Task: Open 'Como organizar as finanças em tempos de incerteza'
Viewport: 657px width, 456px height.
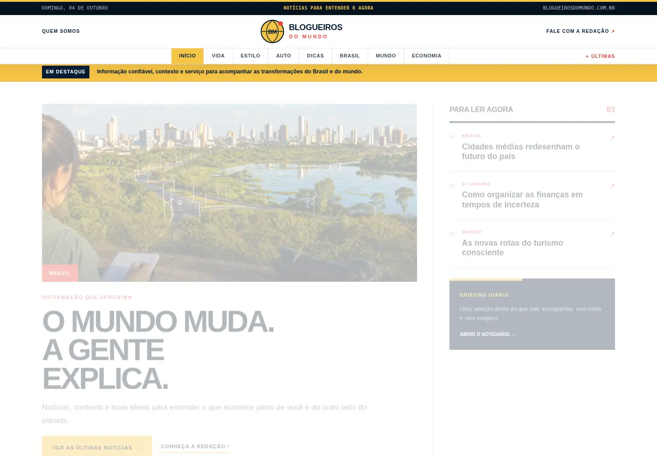Action: point(522,200)
